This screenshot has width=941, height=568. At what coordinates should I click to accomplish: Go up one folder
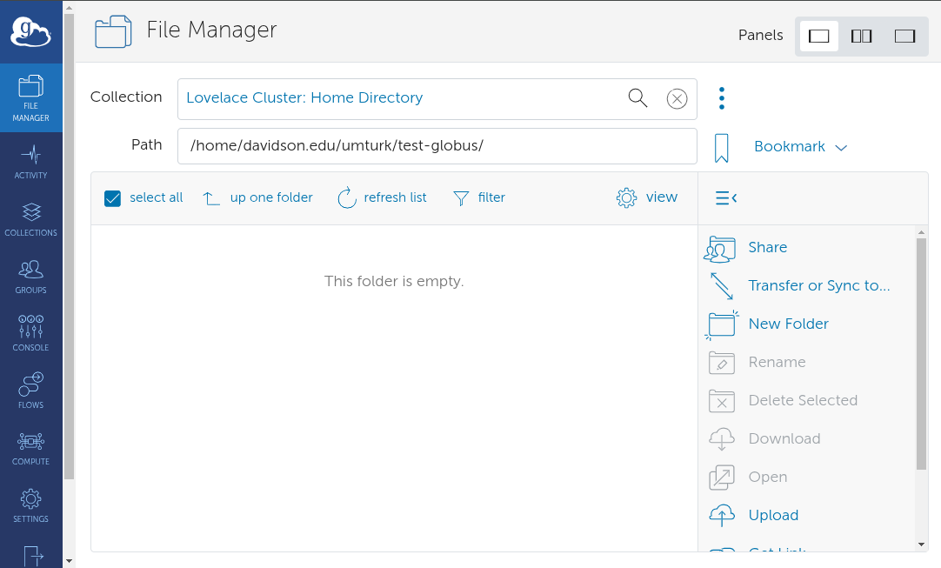pos(257,197)
